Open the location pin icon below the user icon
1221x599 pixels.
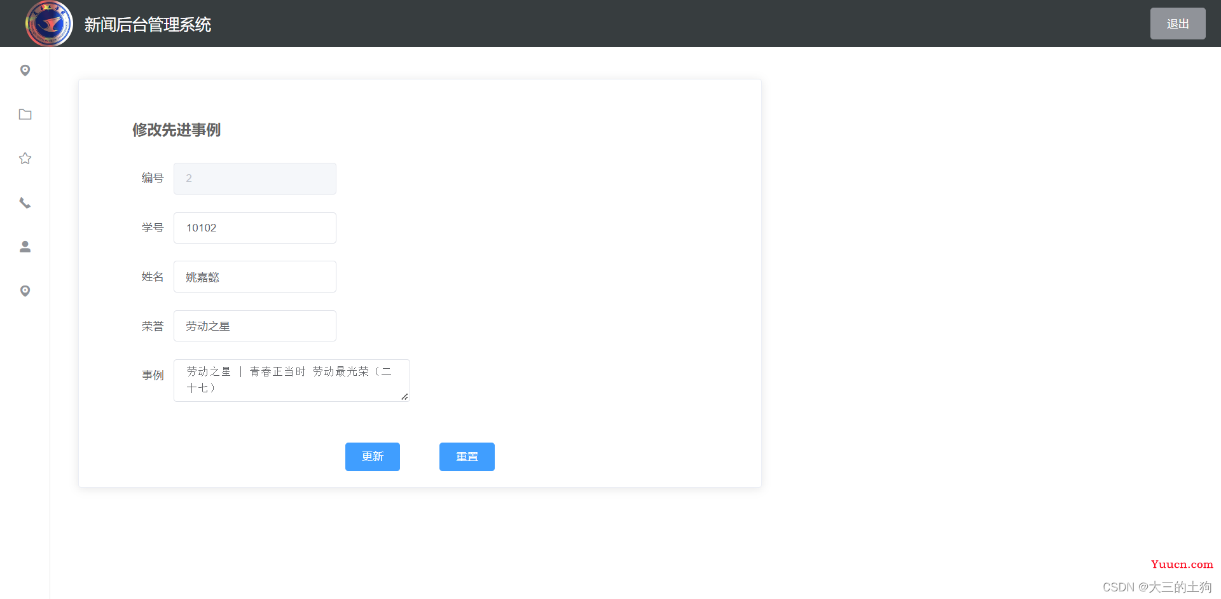[25, 291]
